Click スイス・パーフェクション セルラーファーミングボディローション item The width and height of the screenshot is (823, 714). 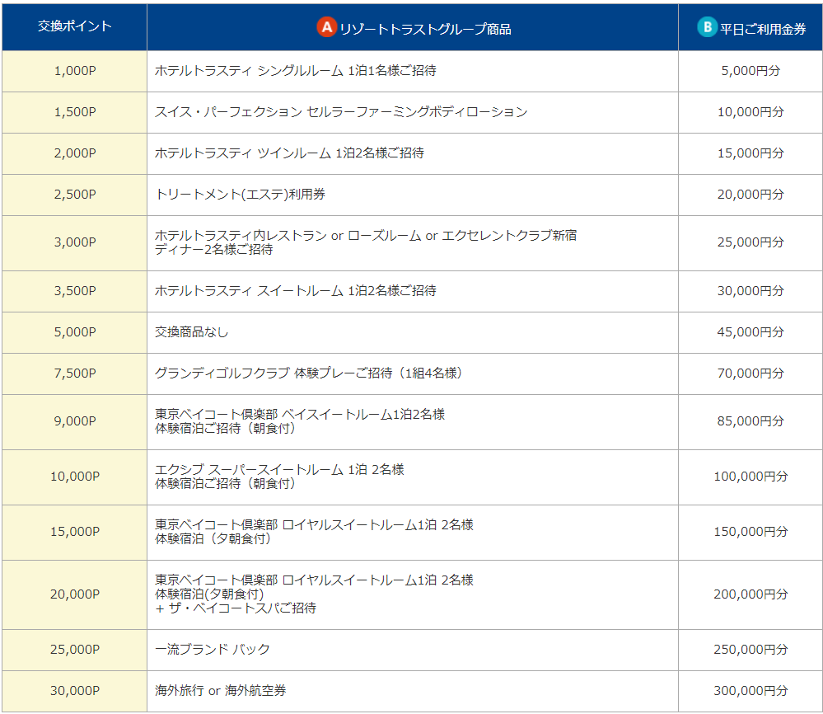pos(341,112)
